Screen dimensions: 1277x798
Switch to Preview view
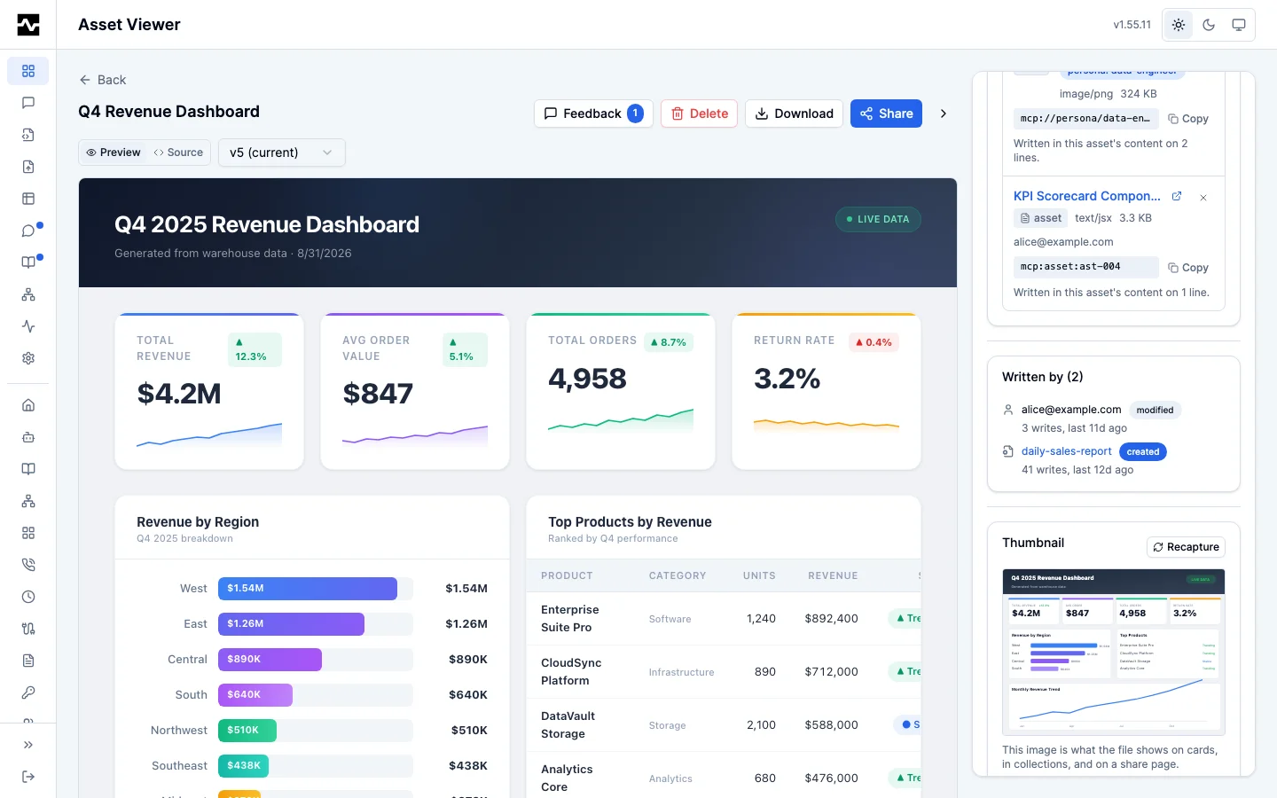(x=114, y=153)
